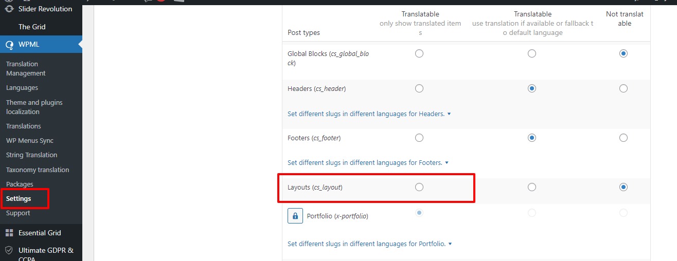Open Taxonomy translation page
This screenshot has height=261, width=677.
point(37,170)
